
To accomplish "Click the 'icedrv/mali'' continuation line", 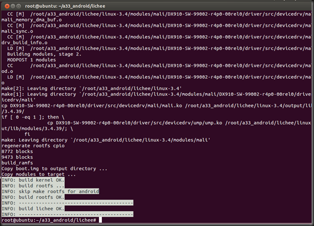I will tap(18, 100).
